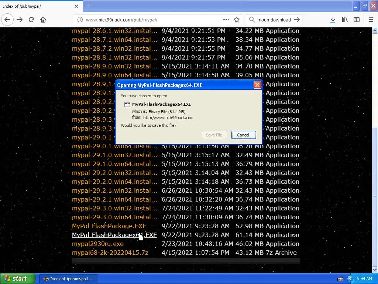Open the mypal-29.1.0.win64 installer link

point(114,164)
